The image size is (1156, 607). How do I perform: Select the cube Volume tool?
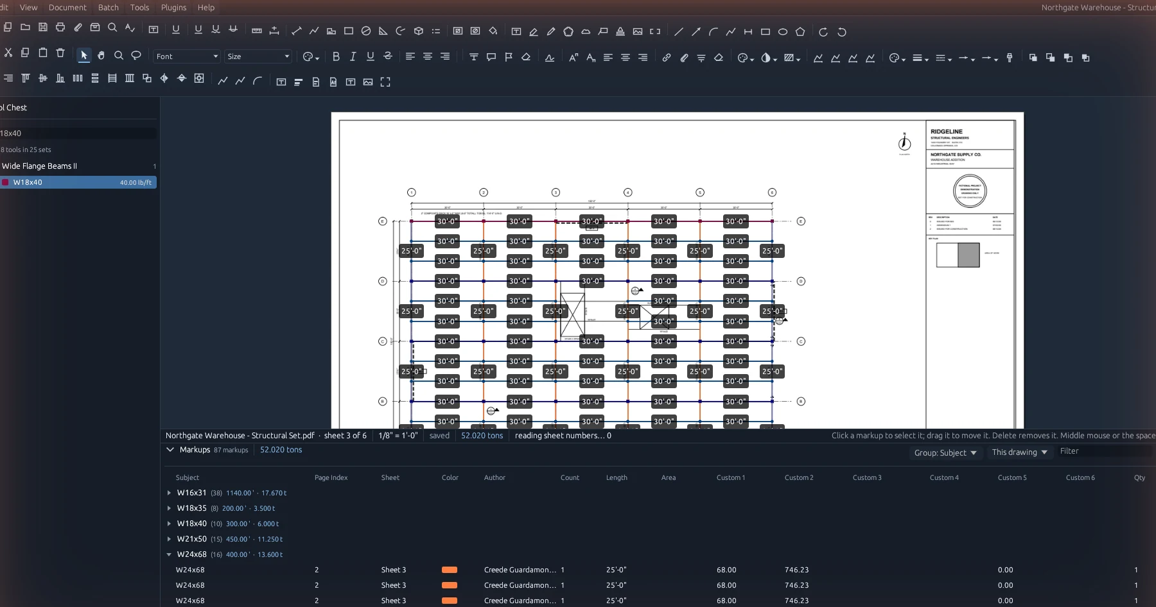pyautogui.click(x=419, y=31)
